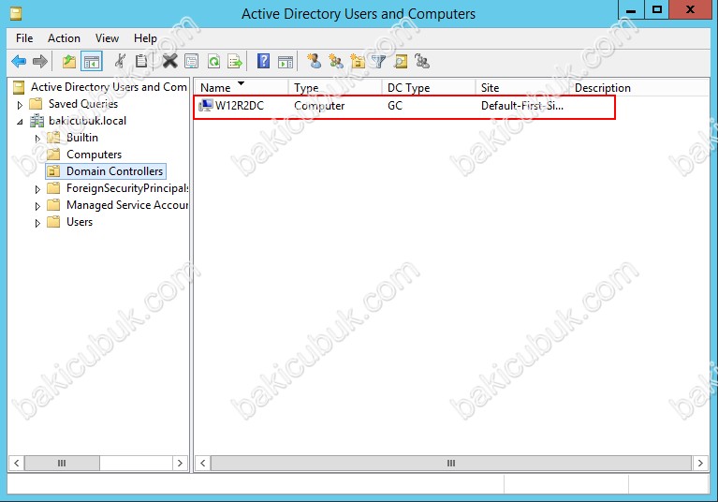Image resolution: width=718 pixels, height=502 pixels.
Task: Expand the Saved Queries node
Action: click(20, 105)
